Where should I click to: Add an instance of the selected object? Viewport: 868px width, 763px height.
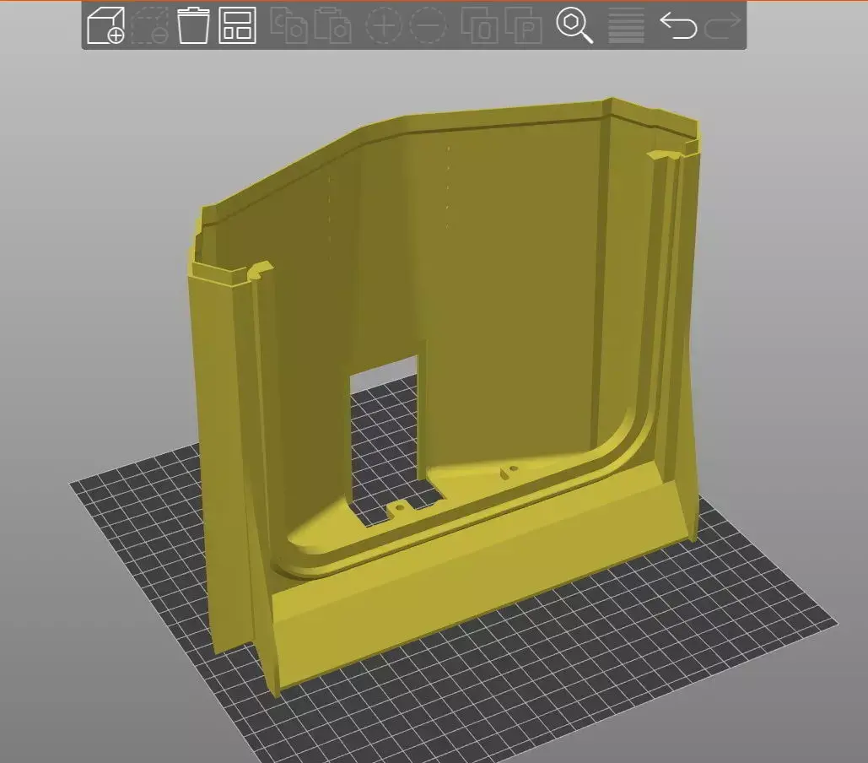pos(384,27)
